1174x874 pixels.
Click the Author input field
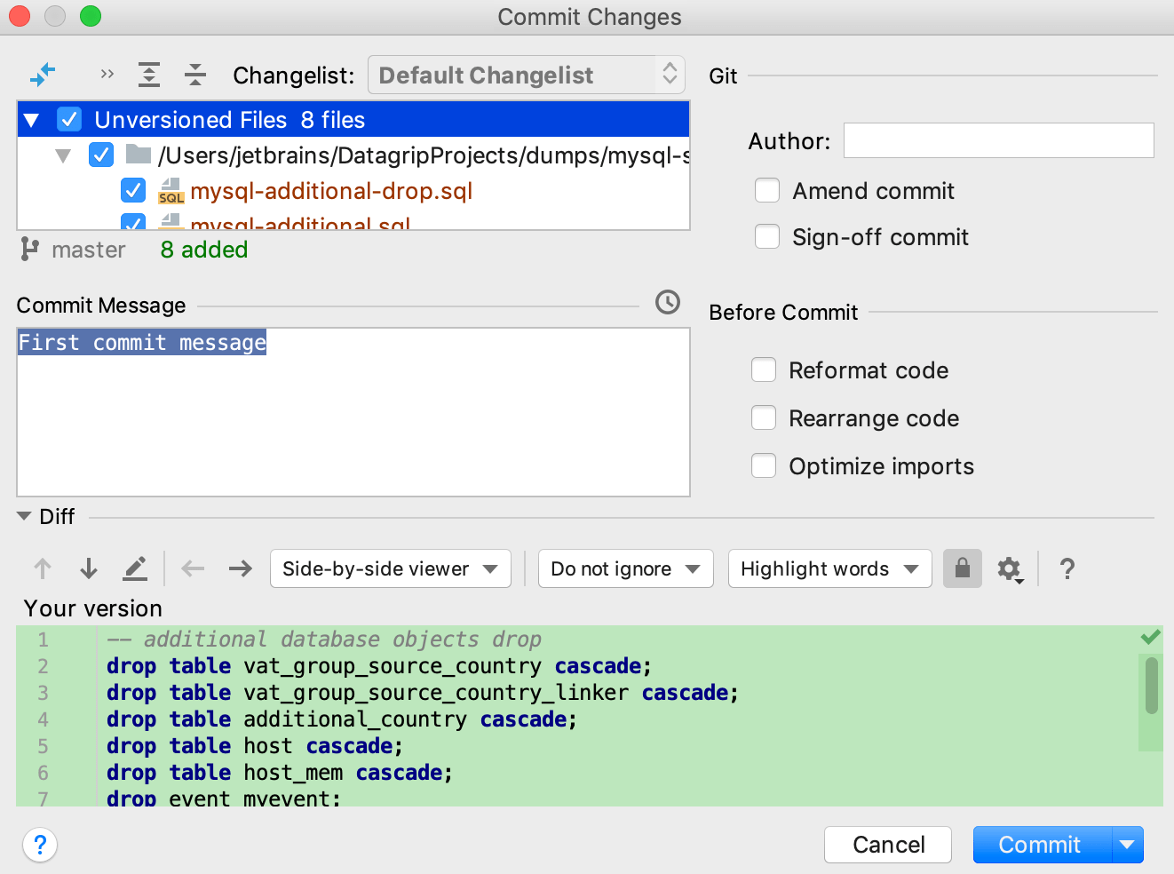(x=999, y=140)
